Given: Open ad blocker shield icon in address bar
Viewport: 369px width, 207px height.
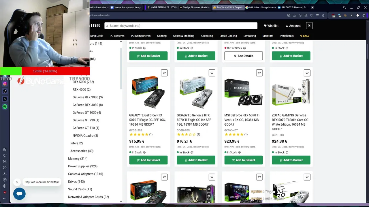Looking at the screenshot, I should pos(300,15).
